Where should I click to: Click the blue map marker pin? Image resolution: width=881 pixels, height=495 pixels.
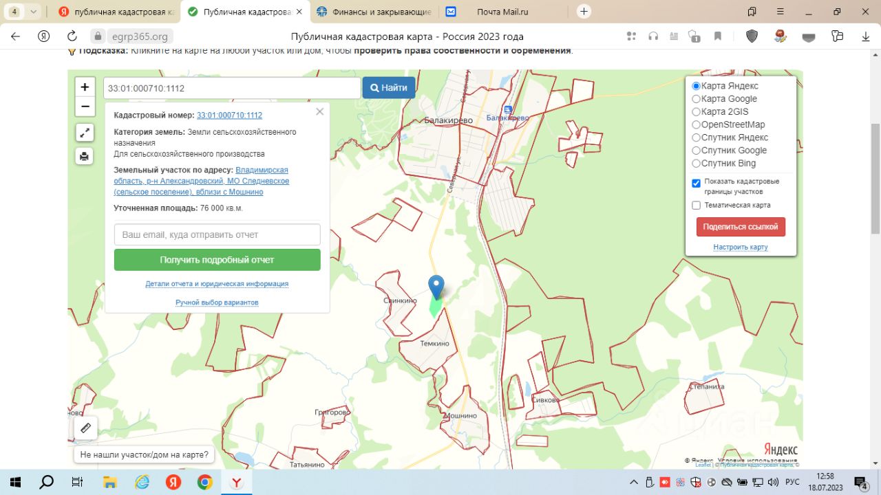tap(436, 287)
